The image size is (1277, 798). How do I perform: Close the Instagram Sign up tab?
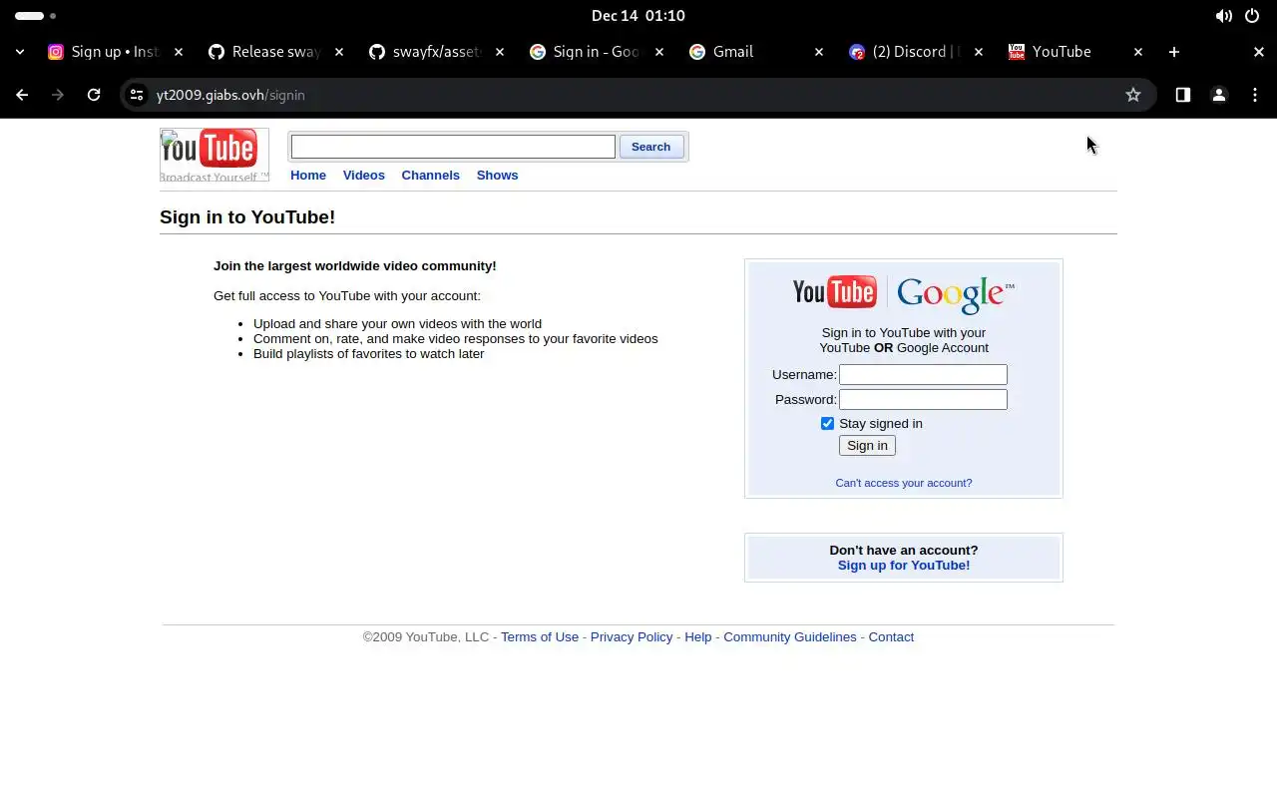(180, 52)
